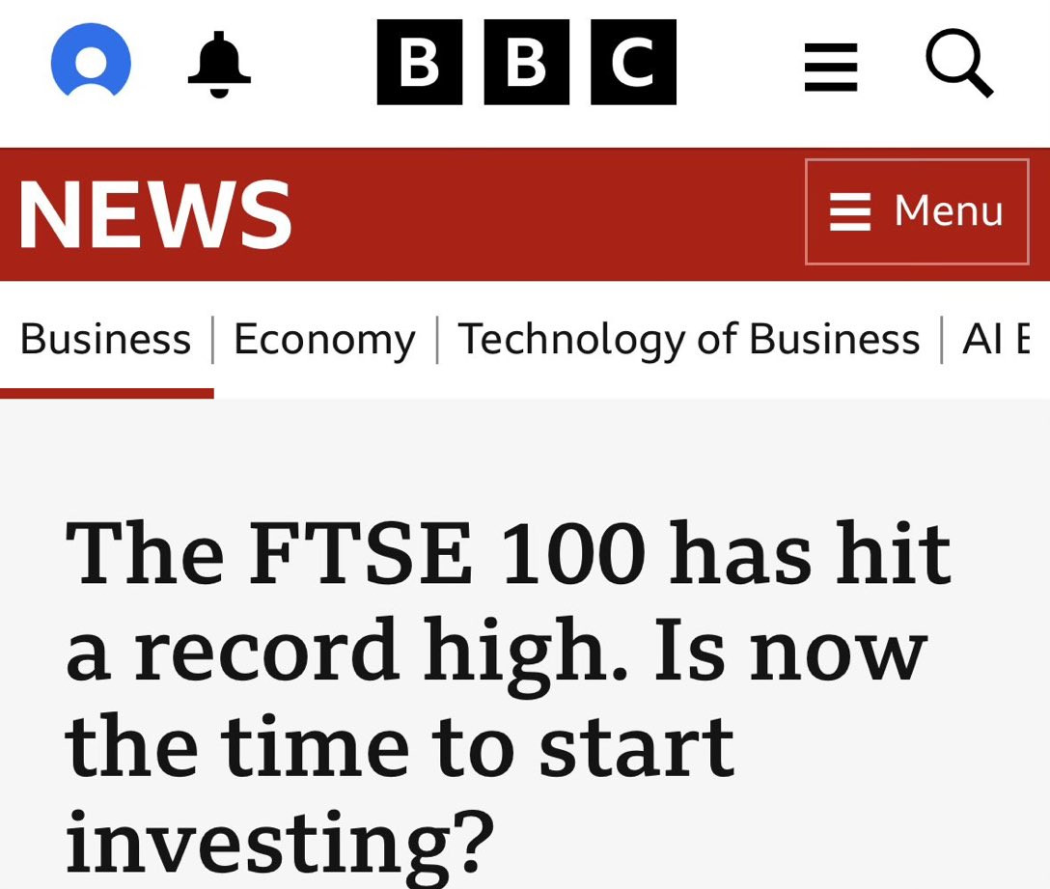Tap the search magnifier icon

tap(959, 63)
